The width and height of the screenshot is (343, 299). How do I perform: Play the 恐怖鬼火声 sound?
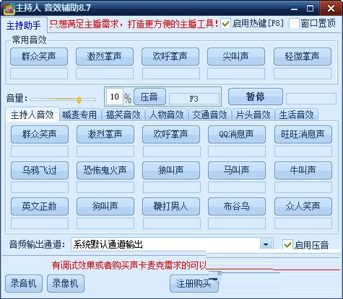pos(105,170)
